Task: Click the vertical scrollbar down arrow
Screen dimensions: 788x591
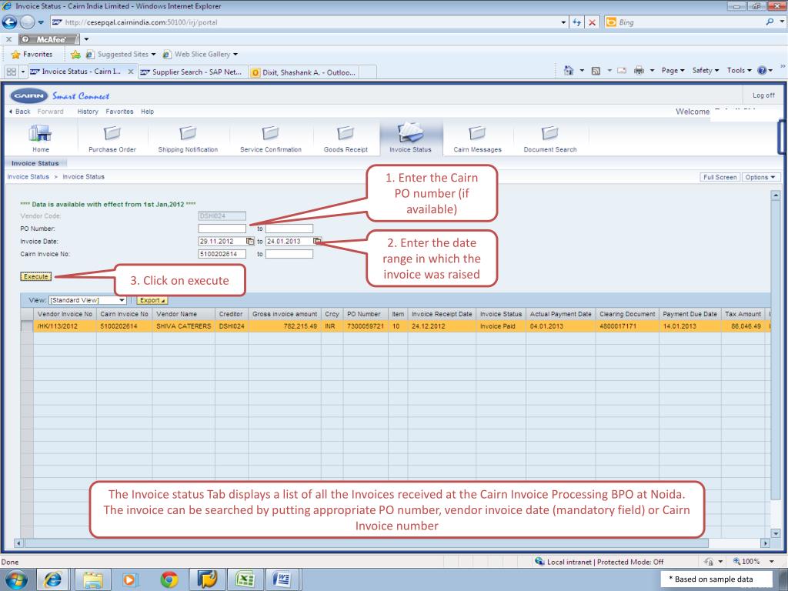Action: 776,534
